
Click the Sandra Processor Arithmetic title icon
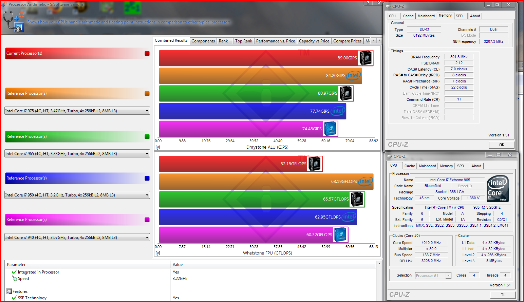click(4, 4)
